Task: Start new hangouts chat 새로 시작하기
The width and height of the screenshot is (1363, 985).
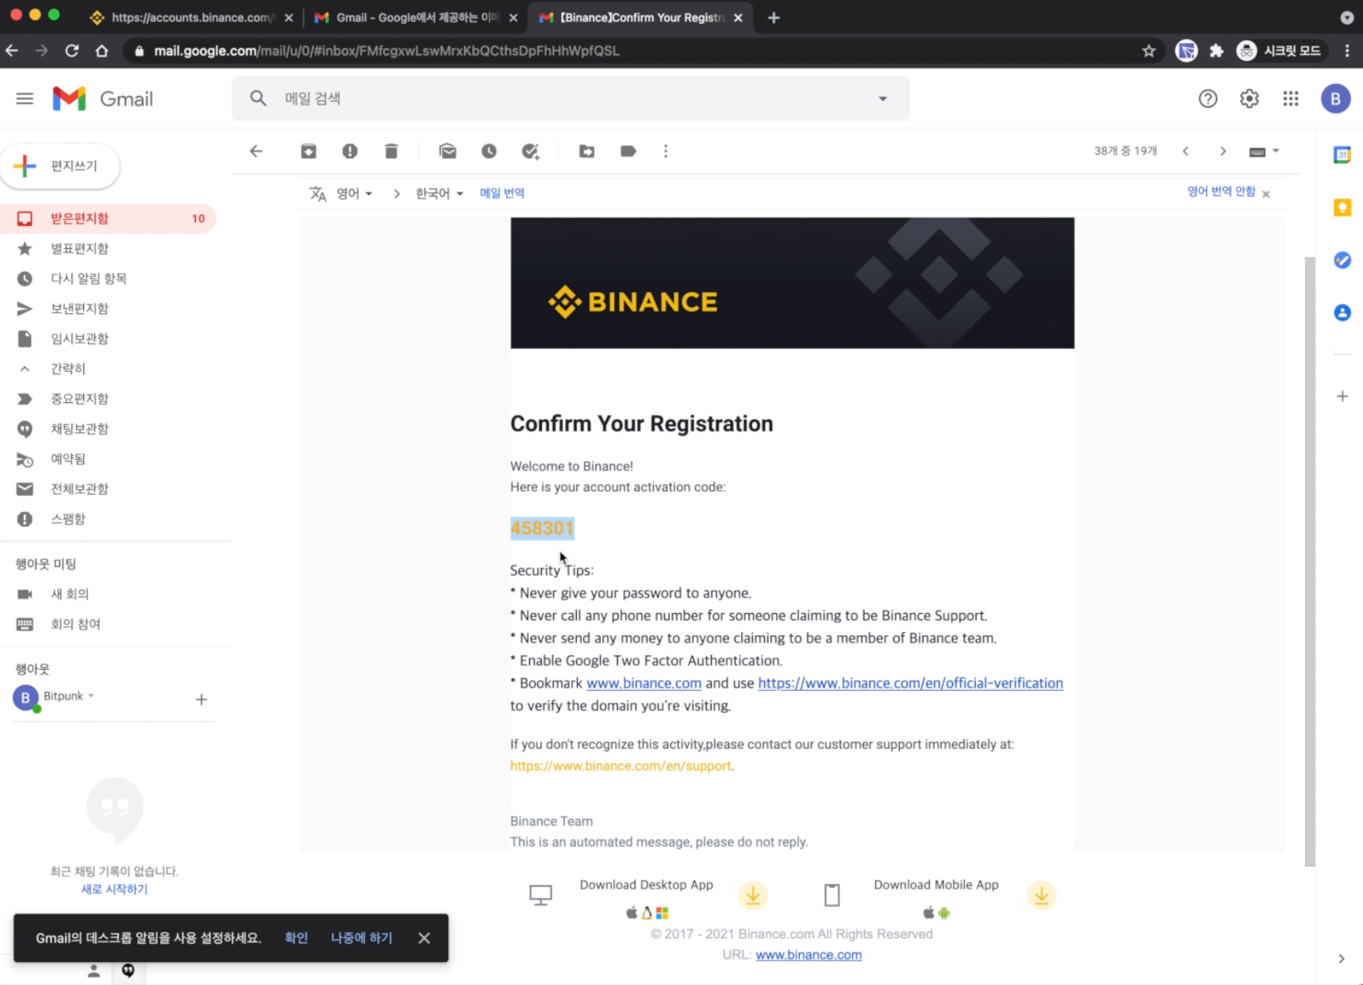Action: click(114, 889)
